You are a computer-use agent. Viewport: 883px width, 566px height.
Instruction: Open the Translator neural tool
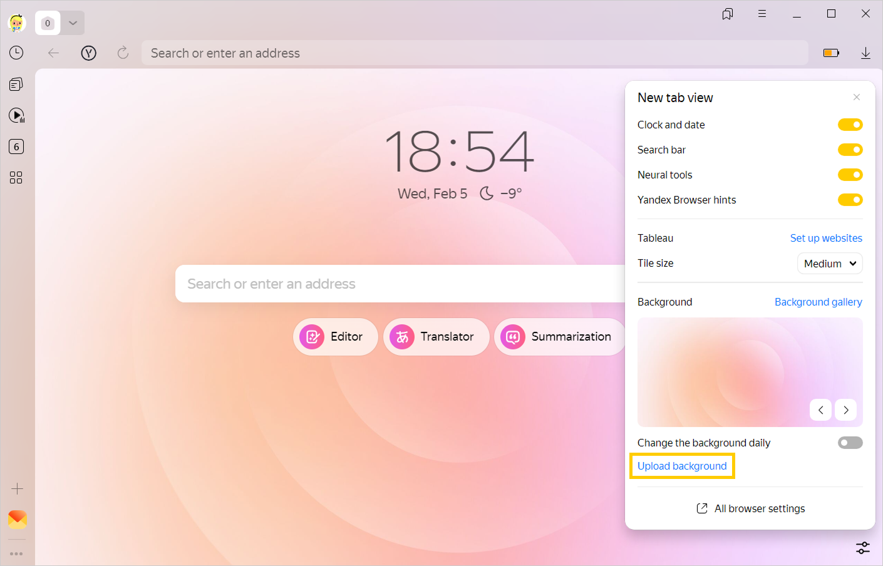pyautogui.click(x=436, y=337)
